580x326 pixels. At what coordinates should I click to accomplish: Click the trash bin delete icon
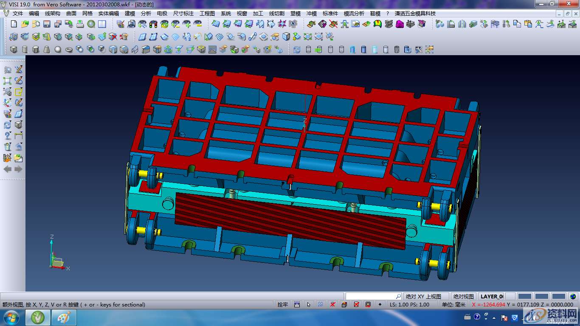pyautogui.click(x=8, y=147)
